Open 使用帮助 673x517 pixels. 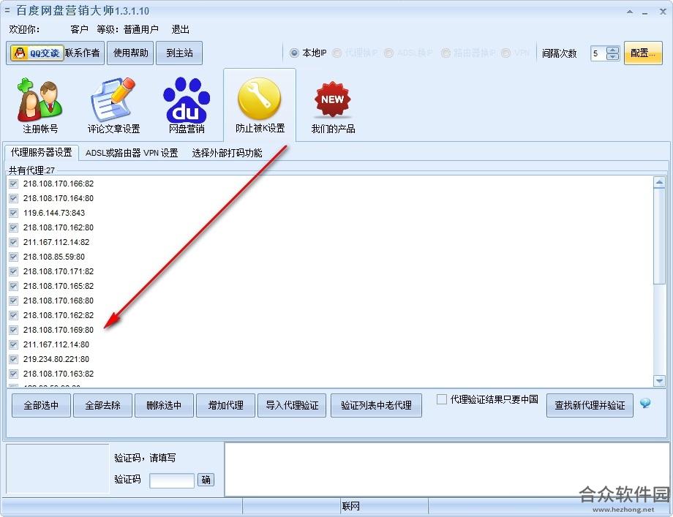pyautogui.click(x=130, y=53)
